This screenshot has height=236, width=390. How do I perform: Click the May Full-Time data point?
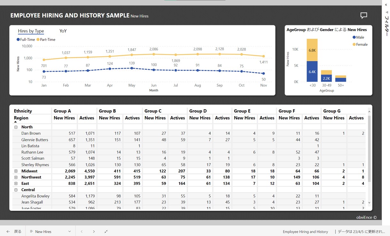point(132,68)
